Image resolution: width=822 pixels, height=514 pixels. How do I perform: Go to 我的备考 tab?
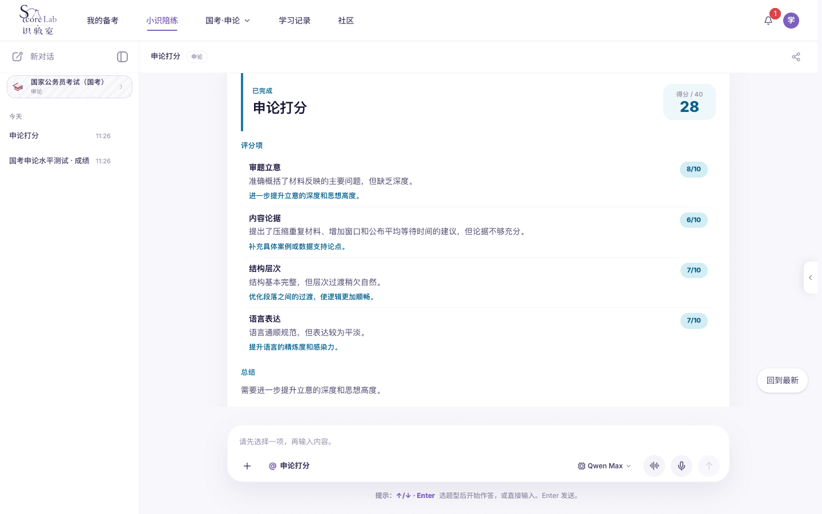[x=103, y=21]
